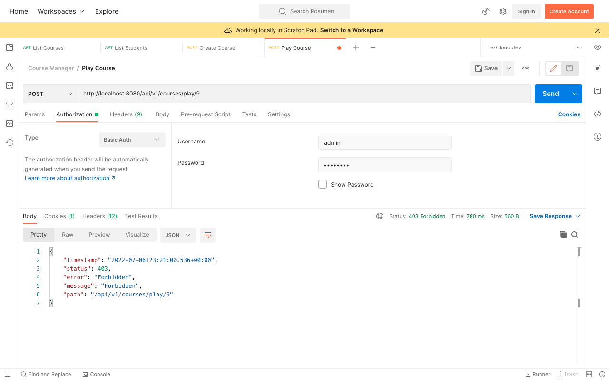The height and width of the screenshot is (380, 609).
Task: Click the Save button
Action: click(486, 68)
